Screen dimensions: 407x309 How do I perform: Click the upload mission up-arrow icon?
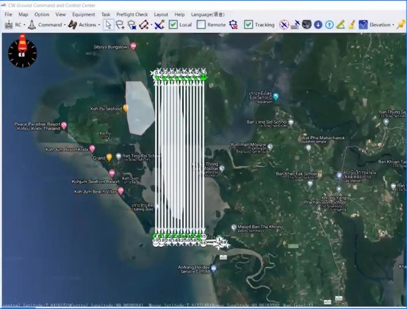point(329,24)
